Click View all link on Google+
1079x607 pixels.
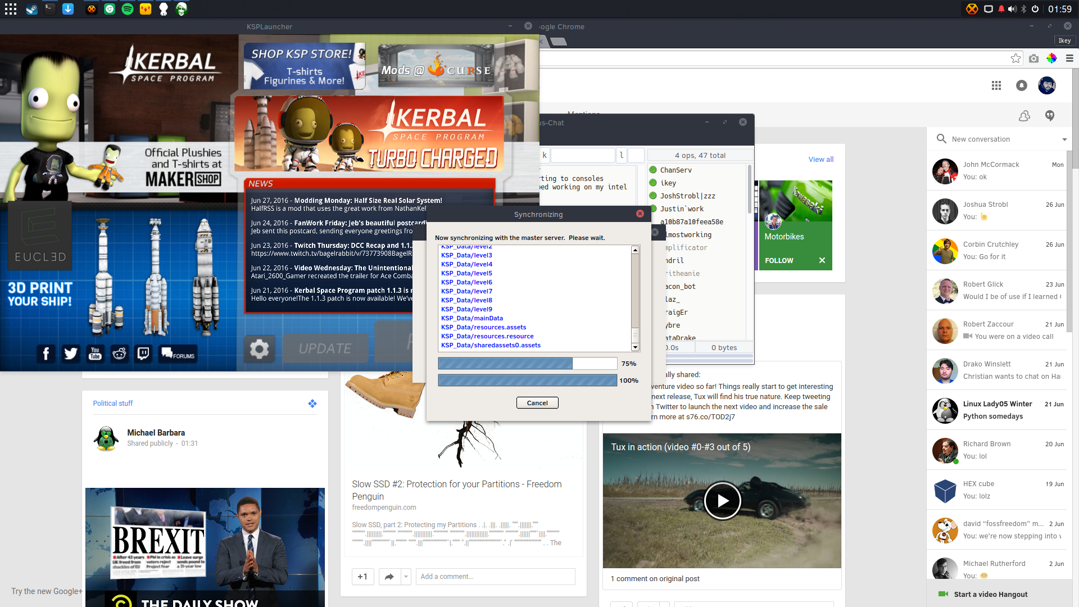pyautogui.click(x=821, y=160)
